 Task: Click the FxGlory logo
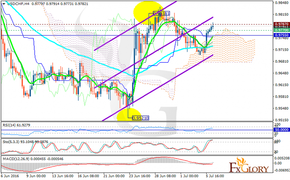coord(249,165)
